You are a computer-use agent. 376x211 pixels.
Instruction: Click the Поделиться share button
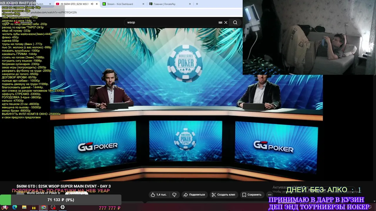(x=194, y=195)
